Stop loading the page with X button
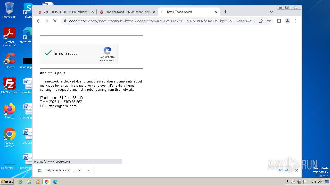The height and width of the screenshot is (185, 330). point(55,21)
